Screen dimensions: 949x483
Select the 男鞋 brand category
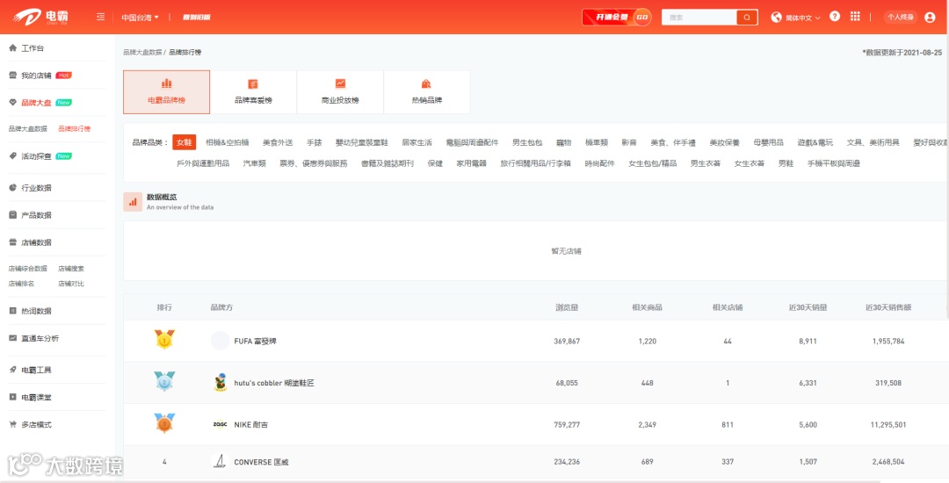coord(786,163)
